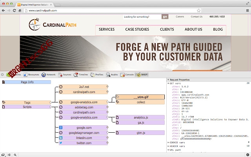
Task: Open the Audits DevTools tab
Action: pos(112,75)
